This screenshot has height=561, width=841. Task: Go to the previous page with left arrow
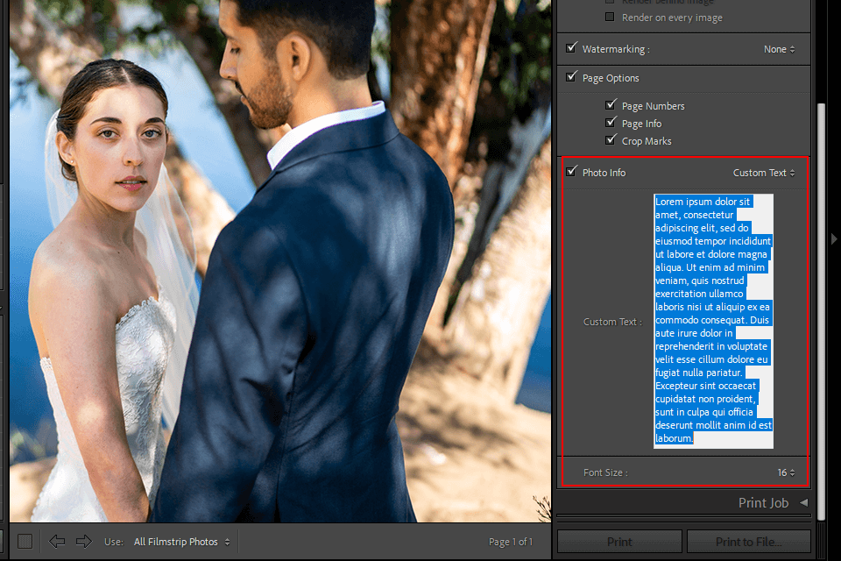click(57, 542)
